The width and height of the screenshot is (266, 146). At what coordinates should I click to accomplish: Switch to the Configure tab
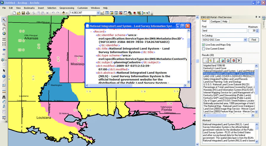(x=215, y=22)
